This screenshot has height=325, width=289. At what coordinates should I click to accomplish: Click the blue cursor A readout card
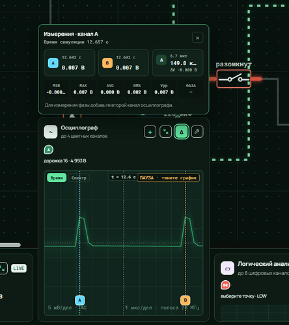coord(70,62)
